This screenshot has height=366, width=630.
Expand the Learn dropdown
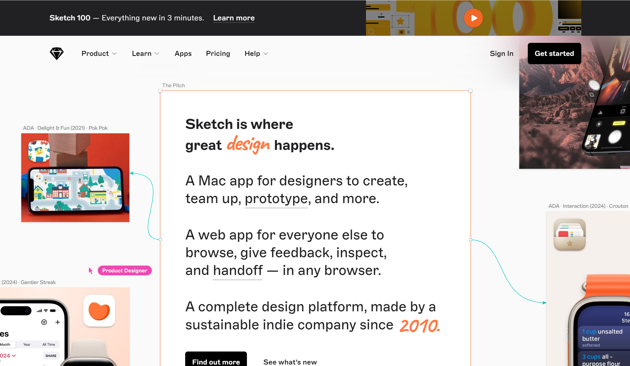[146, 54]
